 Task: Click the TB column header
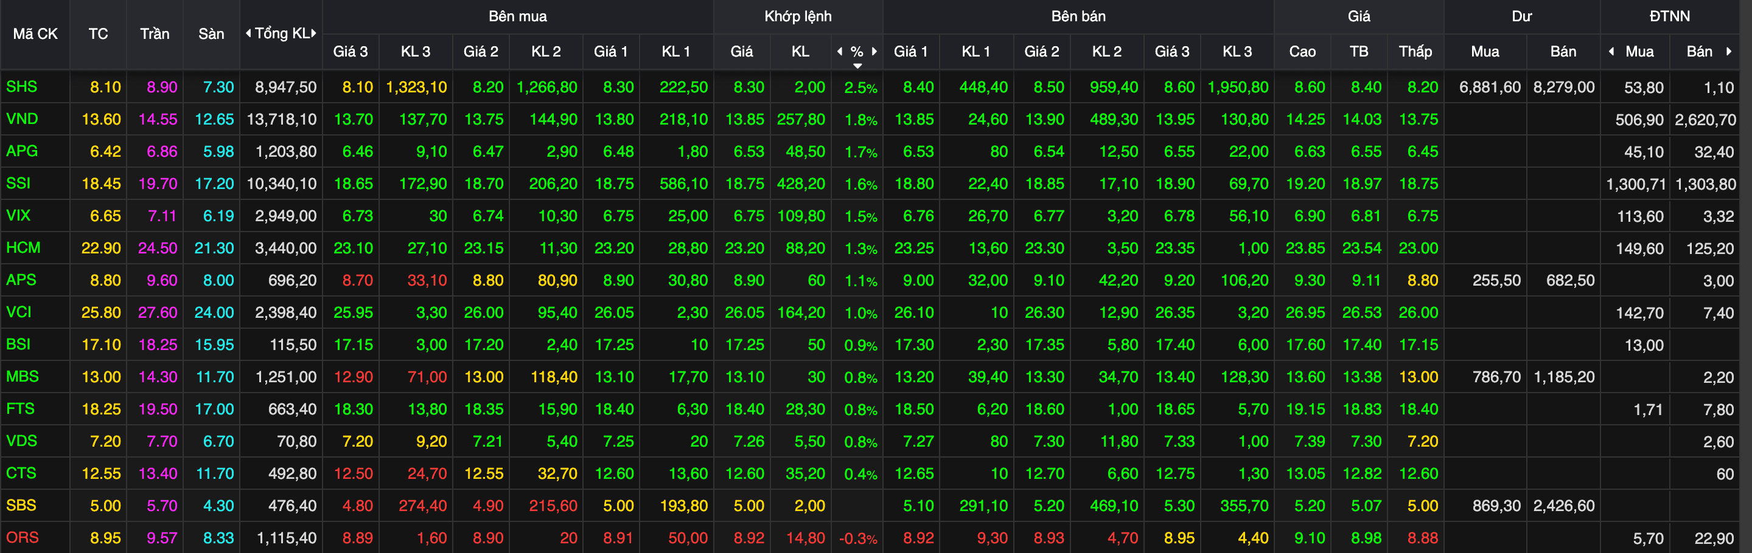pos(1359,52)
